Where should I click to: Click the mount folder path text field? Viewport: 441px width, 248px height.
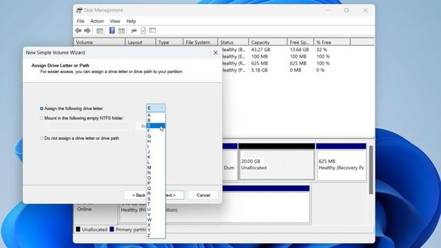[90, 126]
